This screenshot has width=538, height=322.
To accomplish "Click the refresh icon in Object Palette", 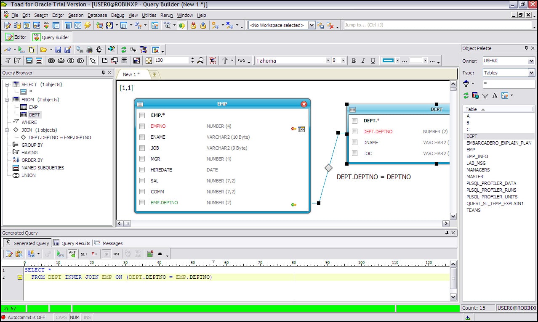I will [466, 95].
